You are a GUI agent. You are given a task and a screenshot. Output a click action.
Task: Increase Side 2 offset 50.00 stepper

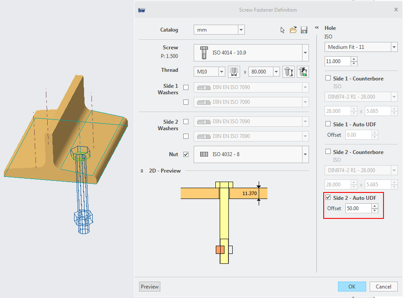pyautogui.click(x=375, y=206)
